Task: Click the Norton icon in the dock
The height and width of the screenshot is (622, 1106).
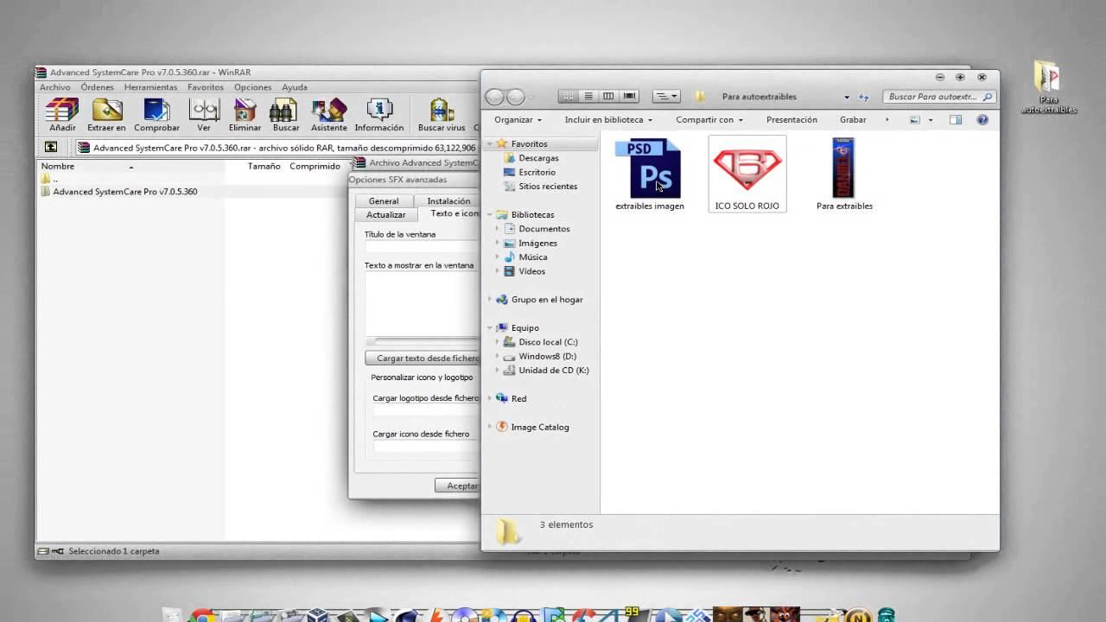Action: coord(858,615)
